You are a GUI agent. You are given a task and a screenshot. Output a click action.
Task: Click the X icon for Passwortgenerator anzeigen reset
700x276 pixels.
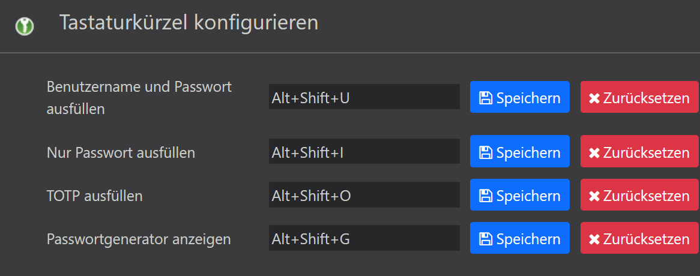594,239
